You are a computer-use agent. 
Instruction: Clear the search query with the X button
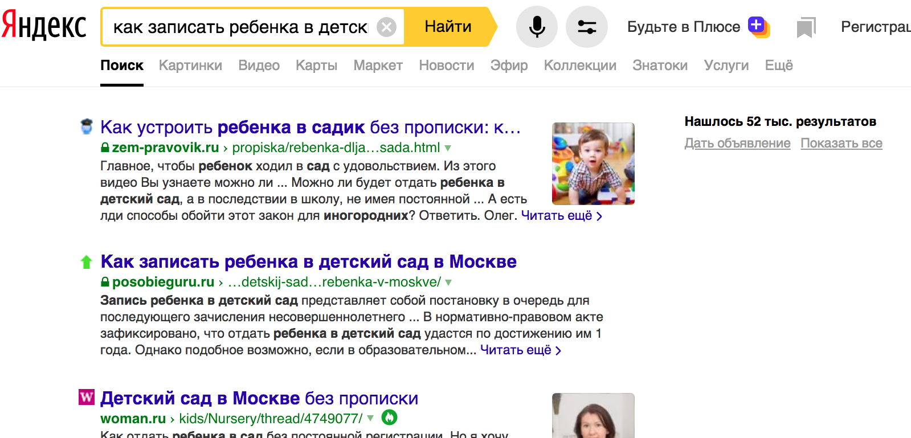click(387, 27)
